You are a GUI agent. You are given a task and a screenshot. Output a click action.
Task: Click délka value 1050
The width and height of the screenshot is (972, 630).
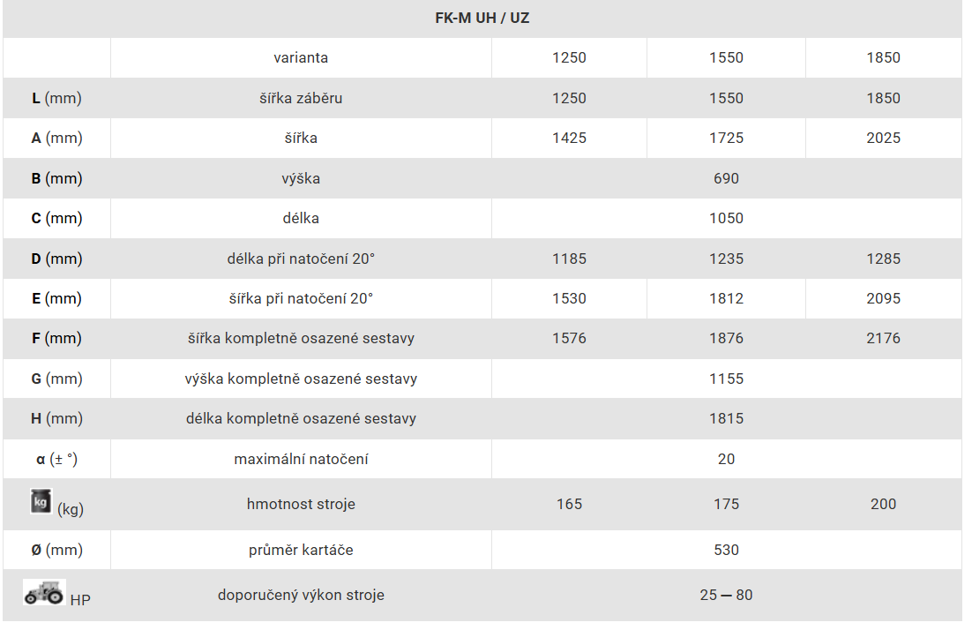[x=726, y=218]
